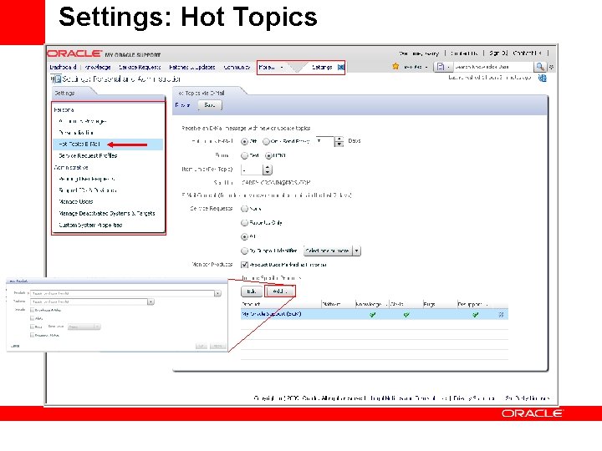Check Alerts in Add Product dialog

[x=33, y=318]
